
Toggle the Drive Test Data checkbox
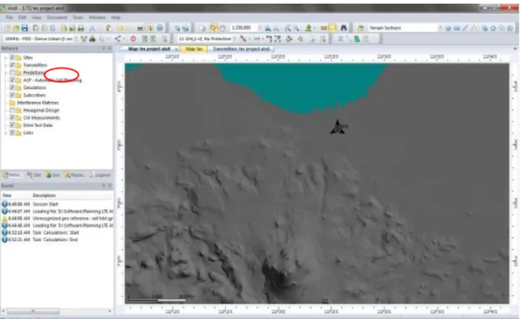(x=12, y=125)
